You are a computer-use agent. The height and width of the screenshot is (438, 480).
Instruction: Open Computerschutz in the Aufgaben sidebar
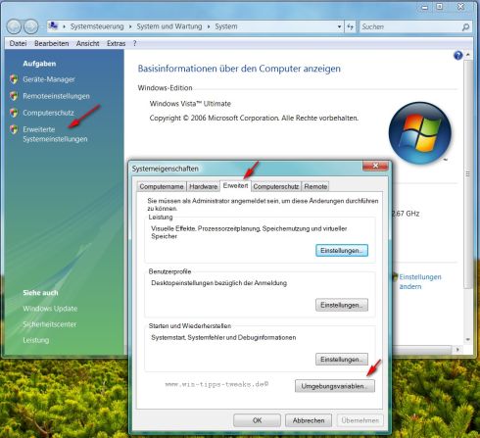[x=48, y=113]
